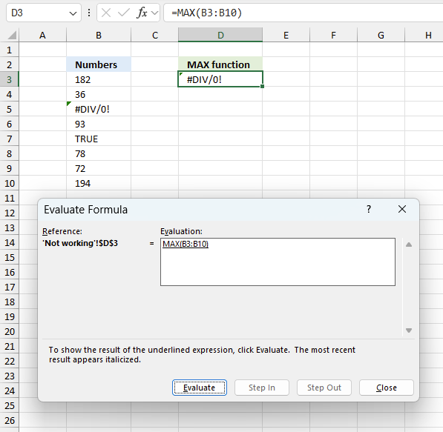Click the Enter checkmark icon in formula bar
The width and height of the screenshot is (443, 432).
pyautogui.click(x=123, y=13)
